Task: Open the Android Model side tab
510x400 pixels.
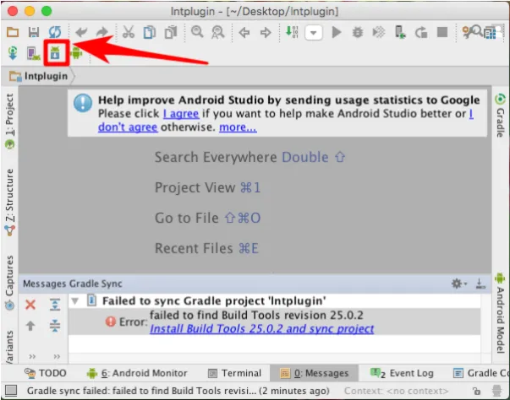Action: coord(500,313)
